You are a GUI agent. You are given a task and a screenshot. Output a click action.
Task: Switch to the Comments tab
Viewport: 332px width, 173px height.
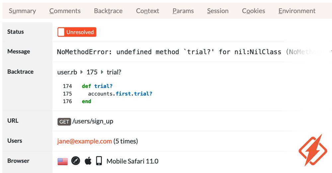pyautogui.click(x=65, y=11)
